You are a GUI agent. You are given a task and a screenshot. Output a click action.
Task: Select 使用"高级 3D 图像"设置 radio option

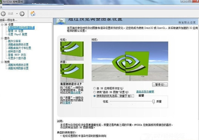click(111, 92)
